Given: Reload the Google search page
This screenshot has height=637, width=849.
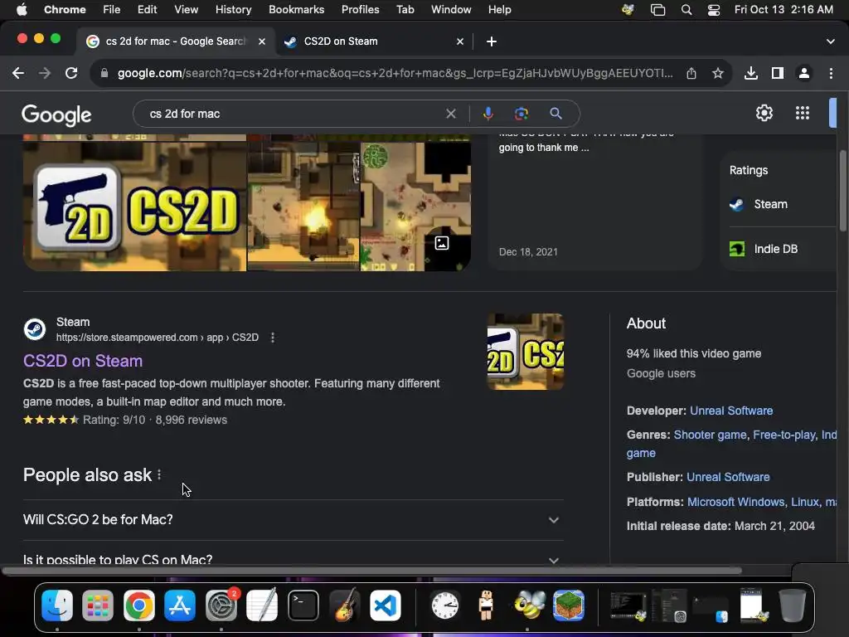Looking at the screenshot, I should 71,73.
